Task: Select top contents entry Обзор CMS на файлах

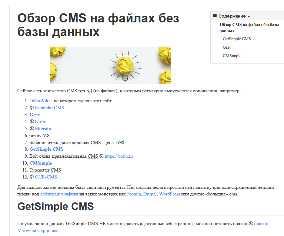Action: click(x=249, y=28)
